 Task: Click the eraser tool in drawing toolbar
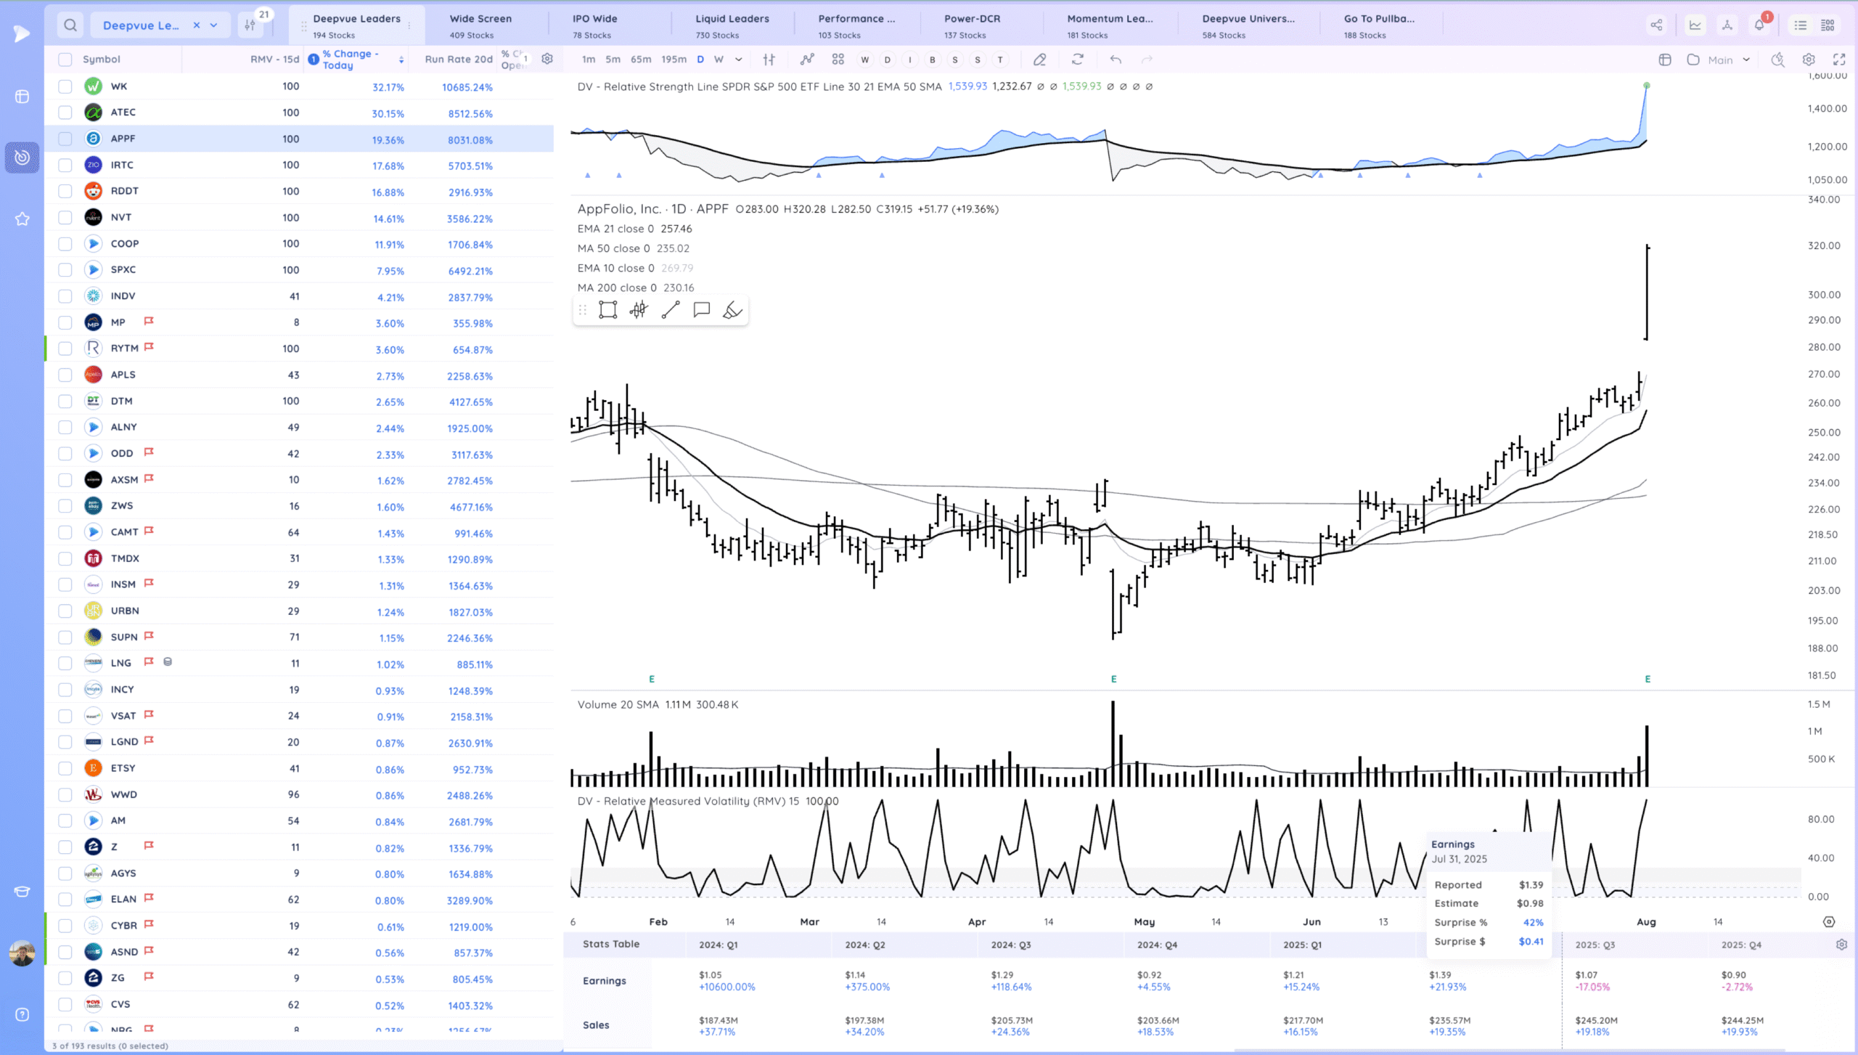[732, 310]
